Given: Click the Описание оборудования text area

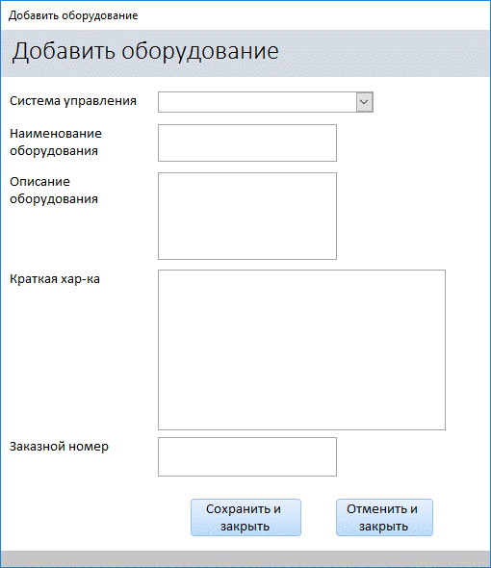Looking at the screenshot, I should pyautogui.click(x=247, y=216).
